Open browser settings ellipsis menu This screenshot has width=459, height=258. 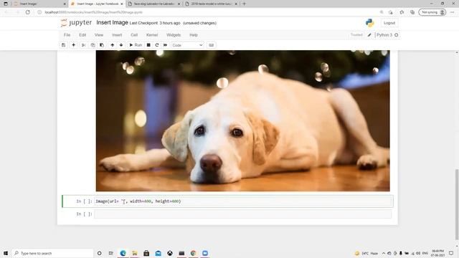[x=452, y=12]
